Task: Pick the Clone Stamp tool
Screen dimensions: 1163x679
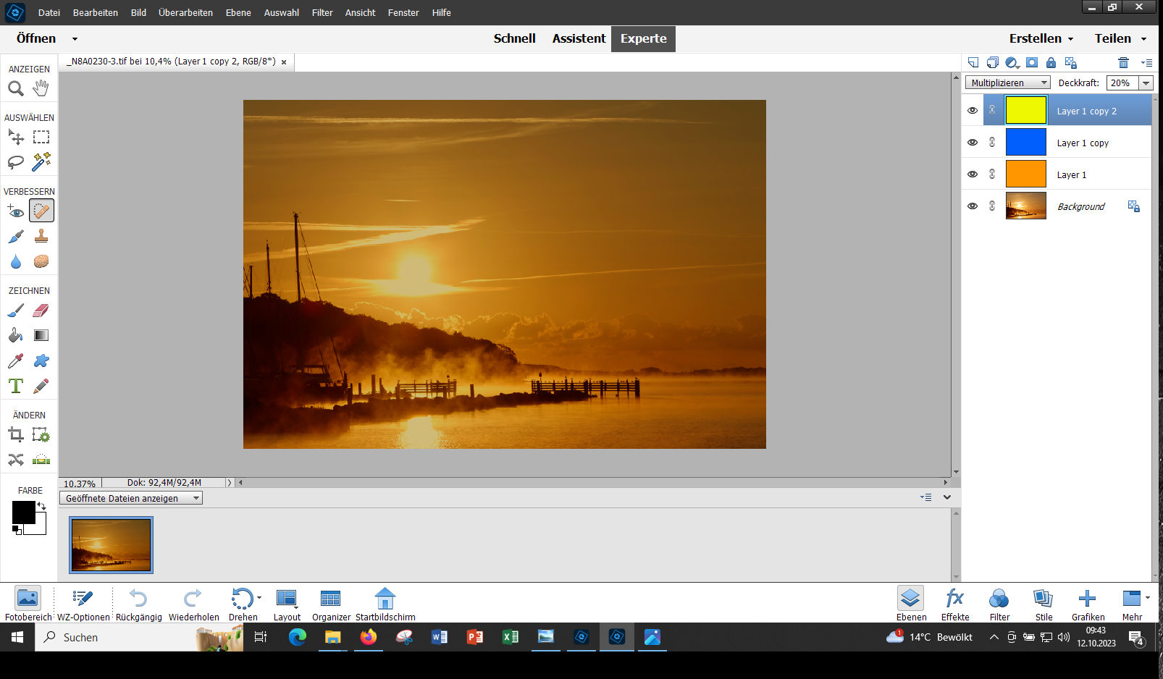Action: pos(41,236)
